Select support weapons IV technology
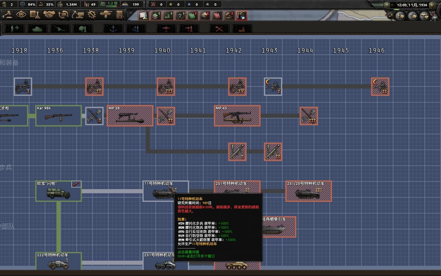The height and width of the screenshot is (276, 441). coord(237,87)
